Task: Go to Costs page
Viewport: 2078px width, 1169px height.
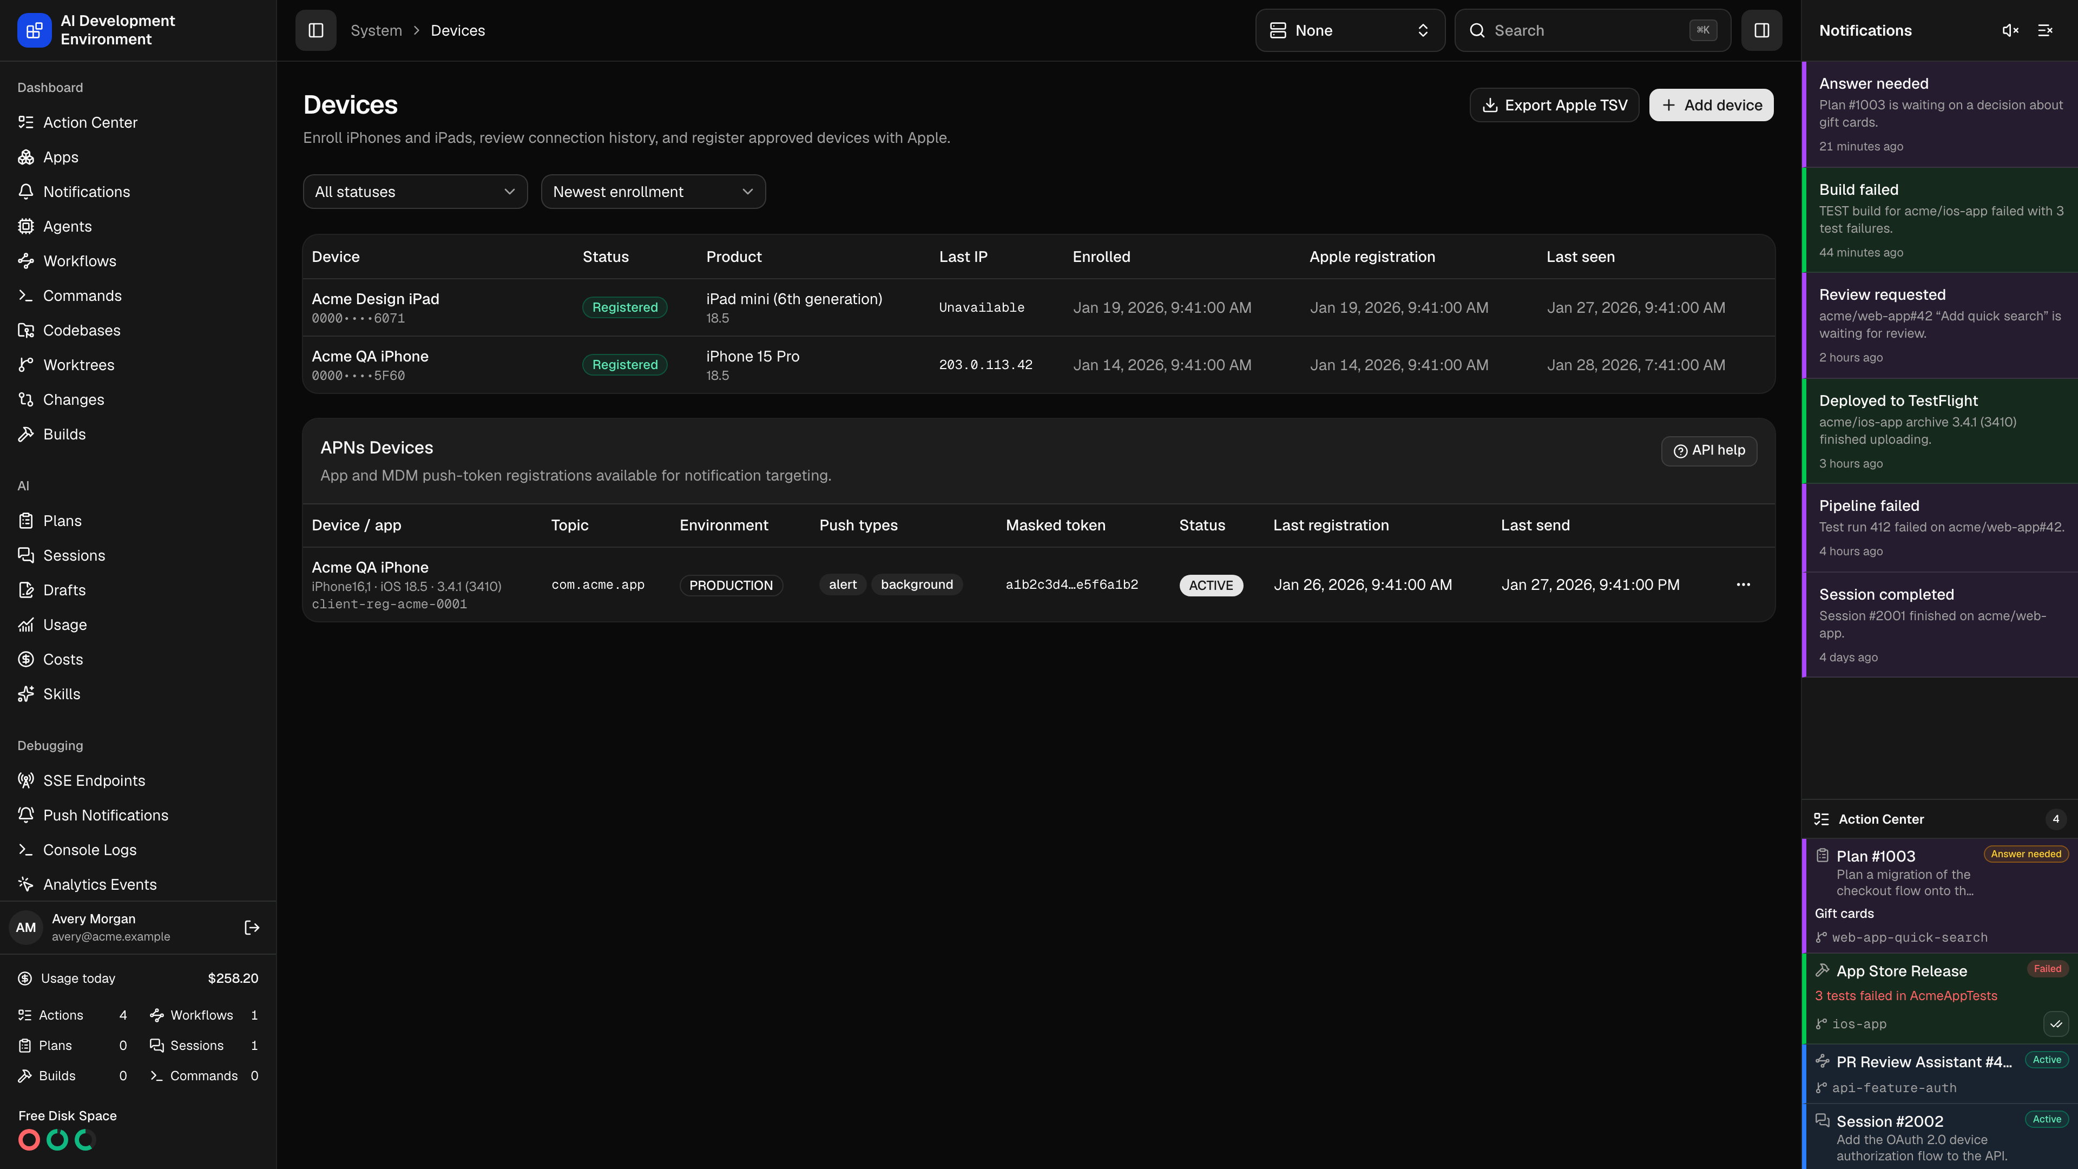Action: click(x=139, y=659)
